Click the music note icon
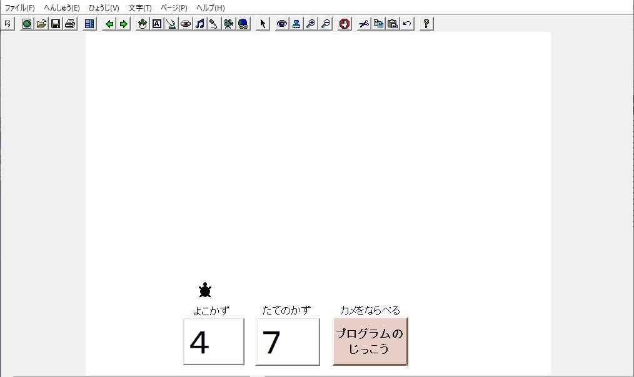 point(199,24)
